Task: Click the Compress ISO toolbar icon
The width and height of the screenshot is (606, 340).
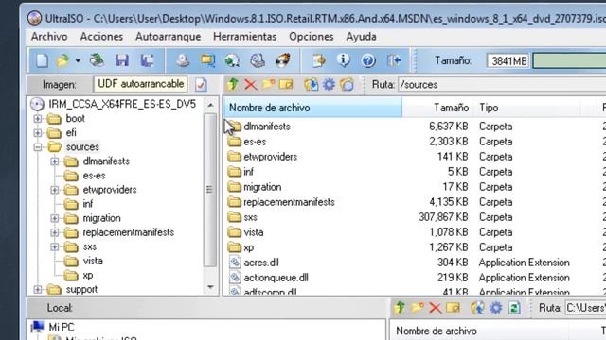Action: (x=207, y=60)
